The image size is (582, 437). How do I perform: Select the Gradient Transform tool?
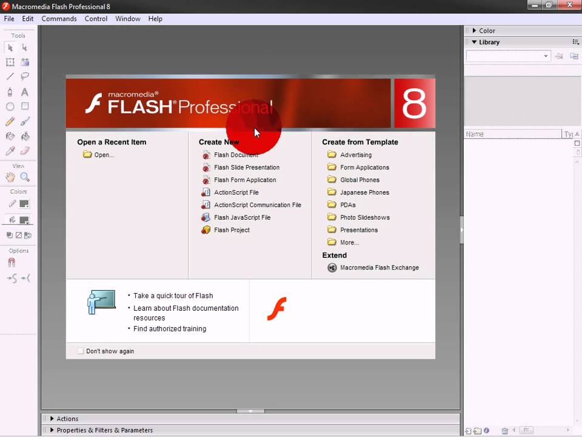[x=24, y=62]
